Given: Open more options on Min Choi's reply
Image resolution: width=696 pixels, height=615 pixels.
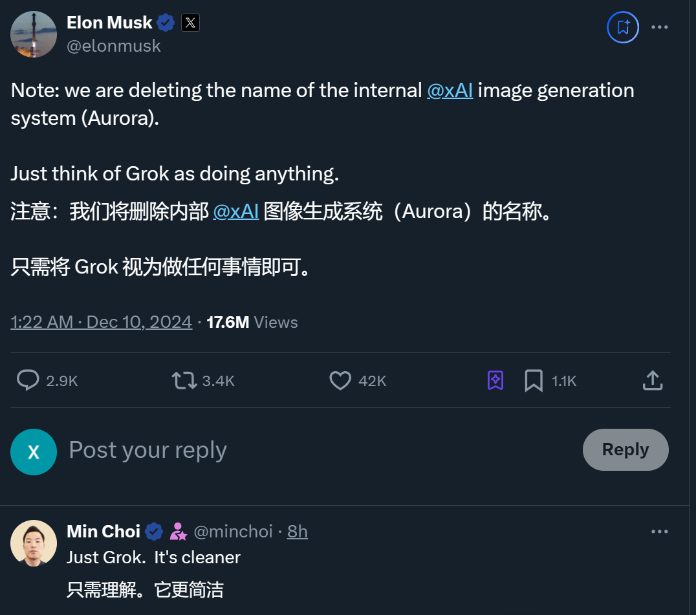Looking at the screenshot, I should tap(659, 532).
